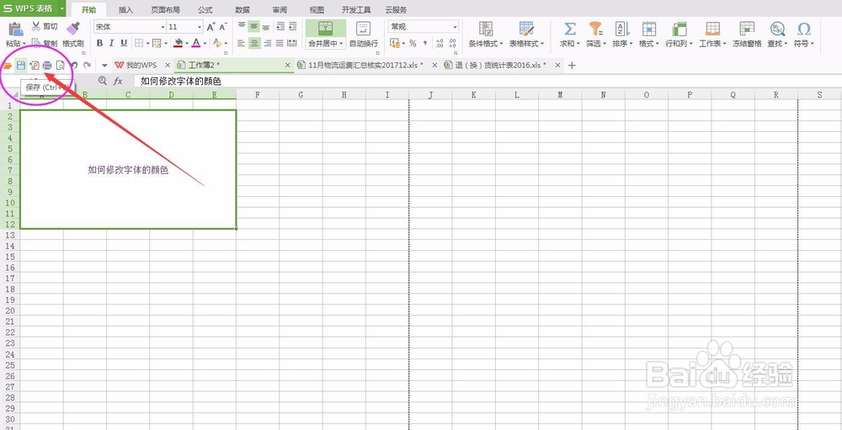The image size is (842, 430).
Task: Click the Sort (排序) A-Z icon
Action: (622, 29)
